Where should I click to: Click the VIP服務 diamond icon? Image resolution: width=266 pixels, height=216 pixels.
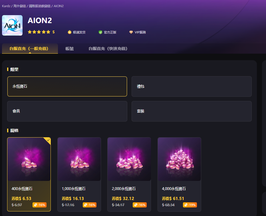[131, 32]
